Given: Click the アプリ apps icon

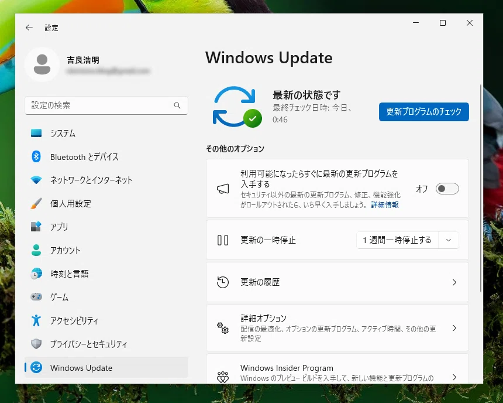Looking at the screenshot, I should pyautogui.click(x=36, y=227).
